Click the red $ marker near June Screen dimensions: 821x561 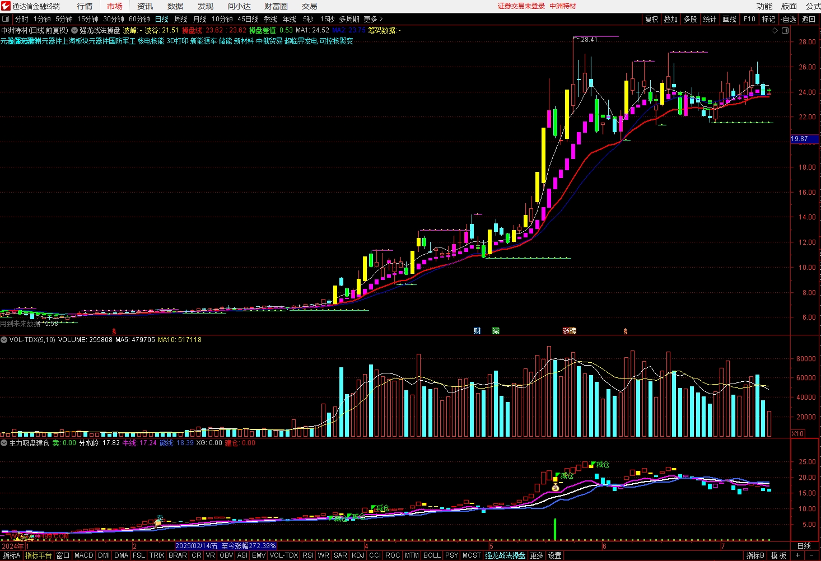(x=626, y=331)
